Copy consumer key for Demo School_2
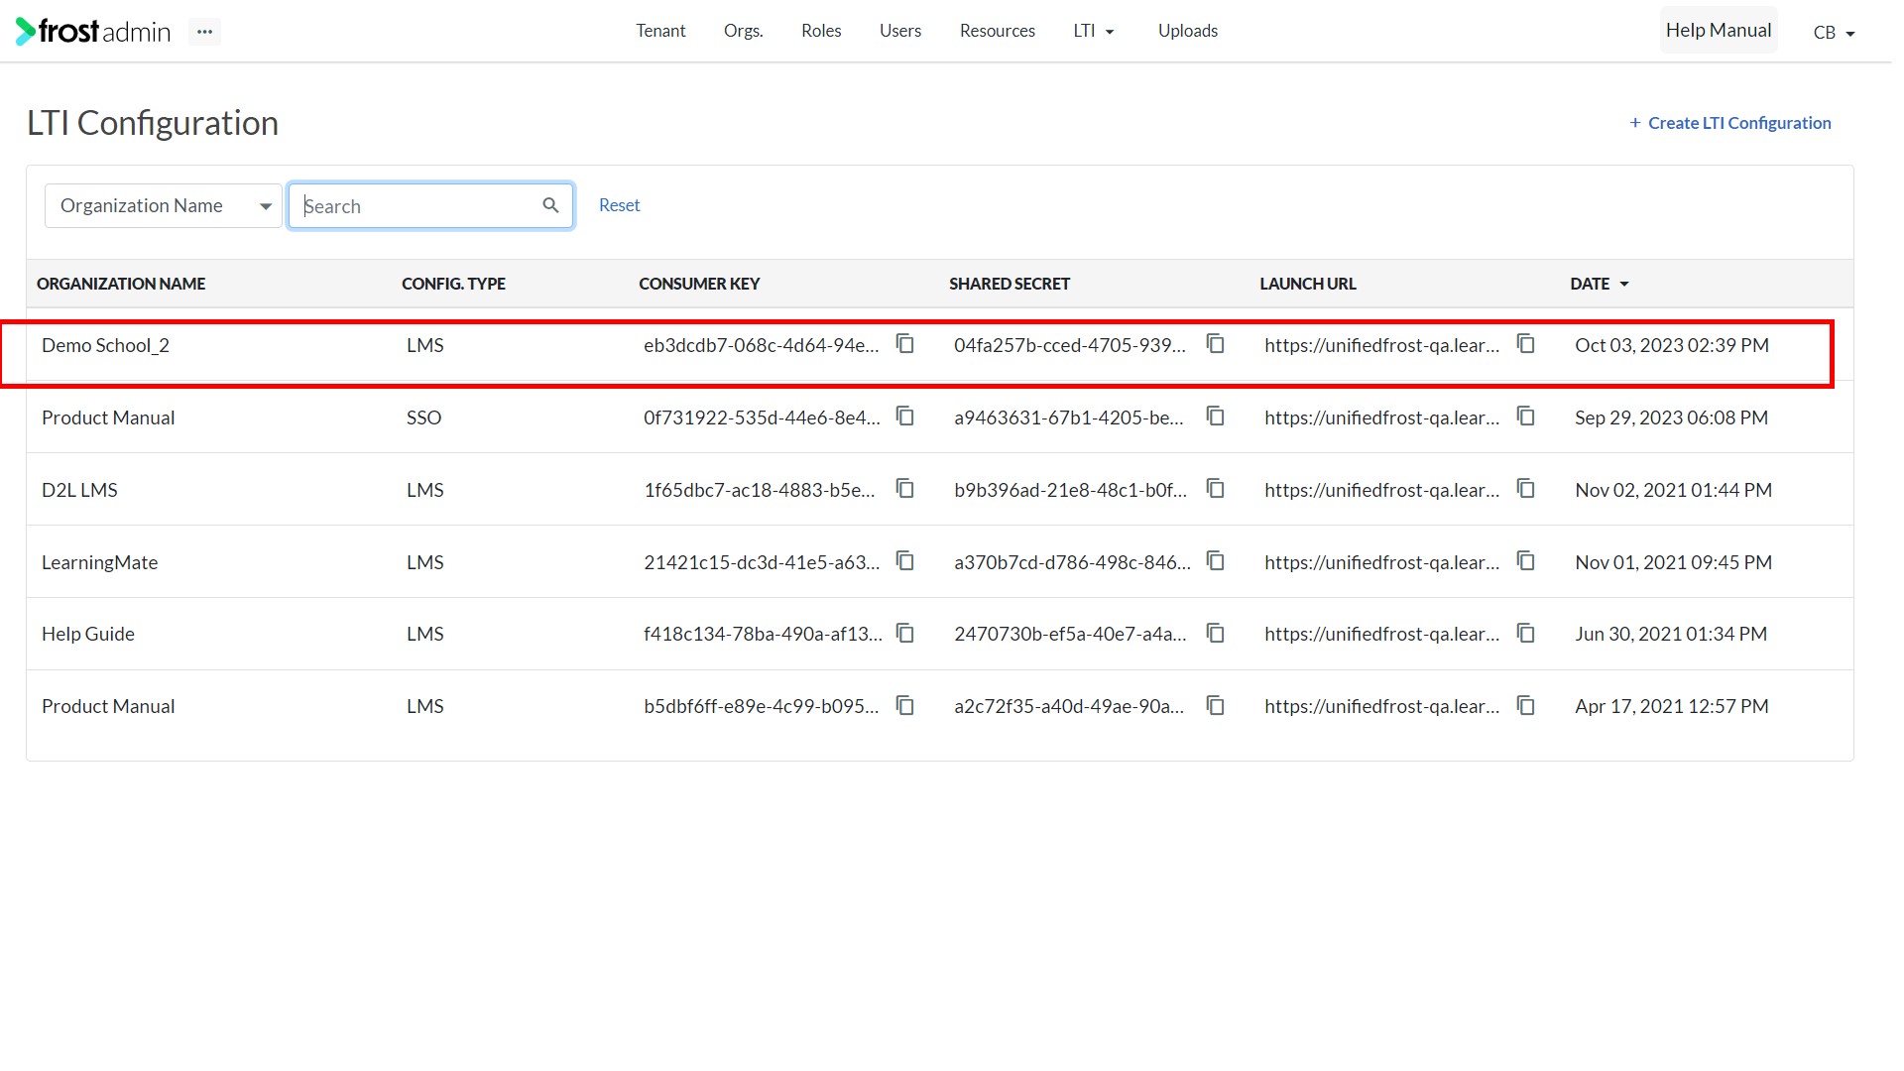The image size is (1904, 1071). (x=904, y=344)
